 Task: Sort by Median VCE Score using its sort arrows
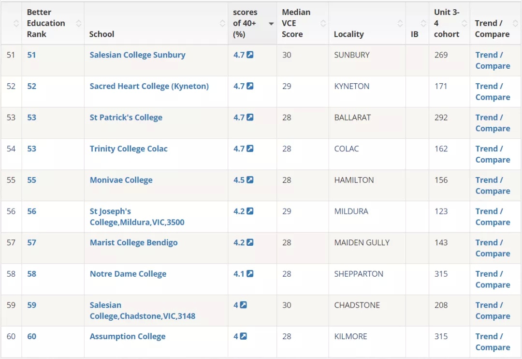point(323,23)
